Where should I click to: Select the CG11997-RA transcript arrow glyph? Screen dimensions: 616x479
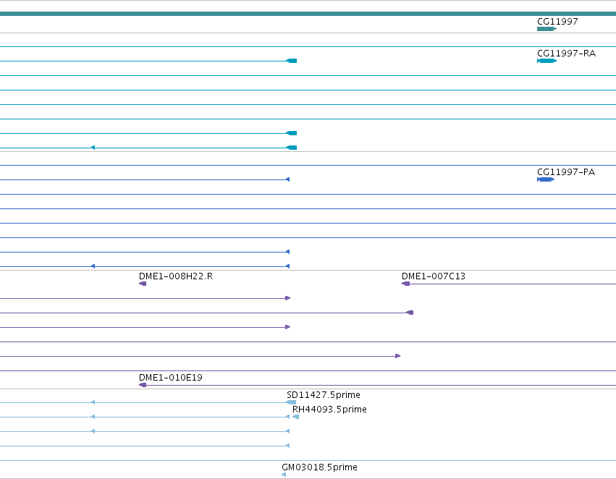pos(547,61)
